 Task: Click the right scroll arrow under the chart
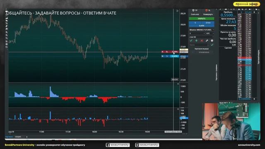pos(187,134)
